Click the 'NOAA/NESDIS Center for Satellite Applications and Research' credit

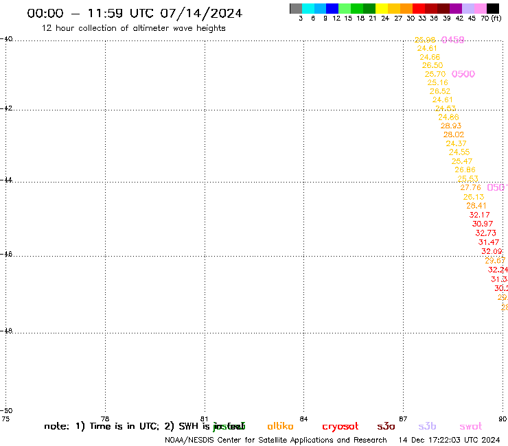coord(276,441)
